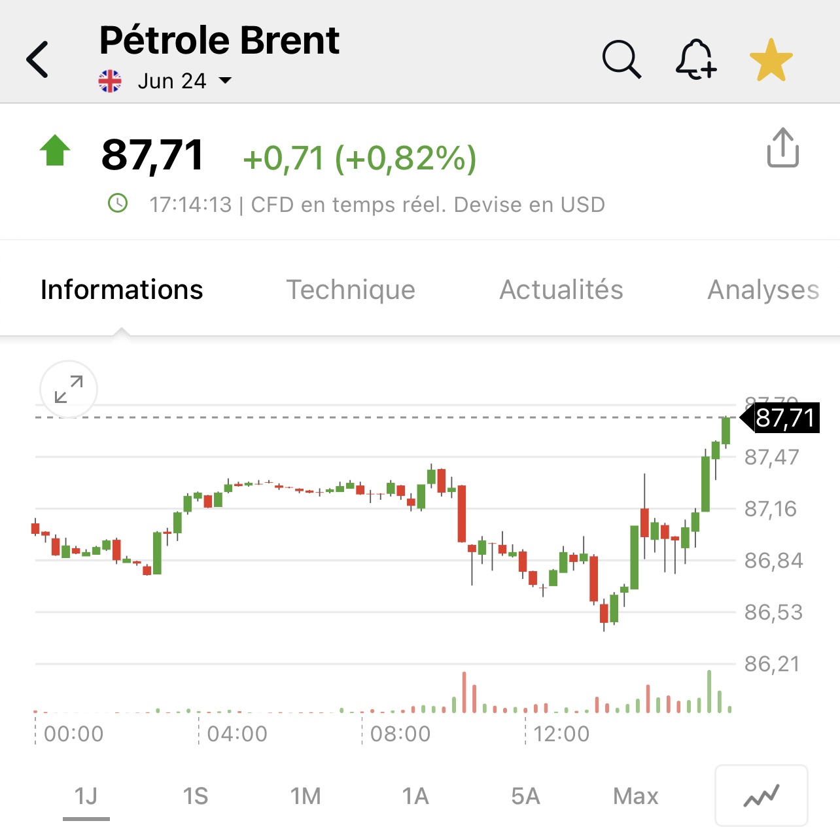Switch to the Technique tab
Screen dimensions: 840x840
[x=351, y=290]
